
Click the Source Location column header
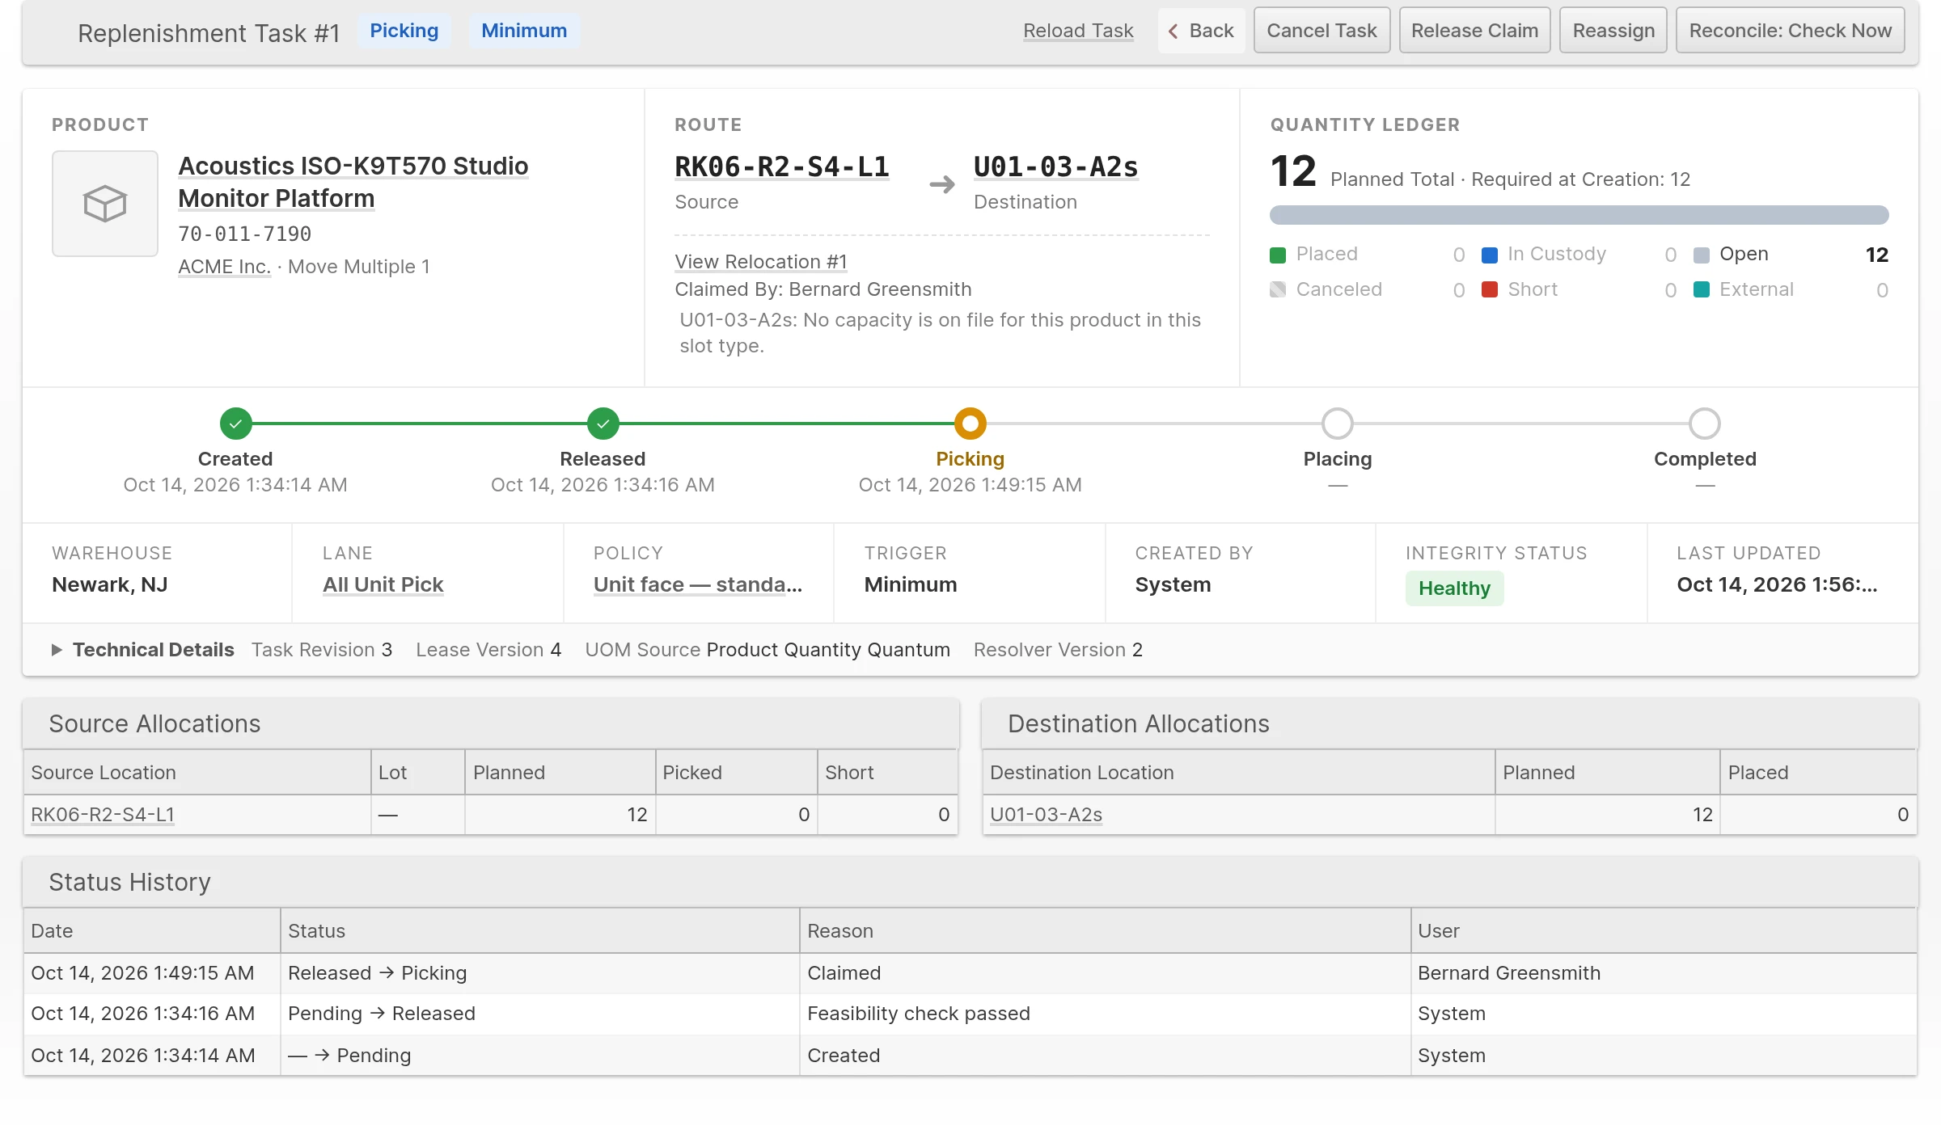(197, 773)
